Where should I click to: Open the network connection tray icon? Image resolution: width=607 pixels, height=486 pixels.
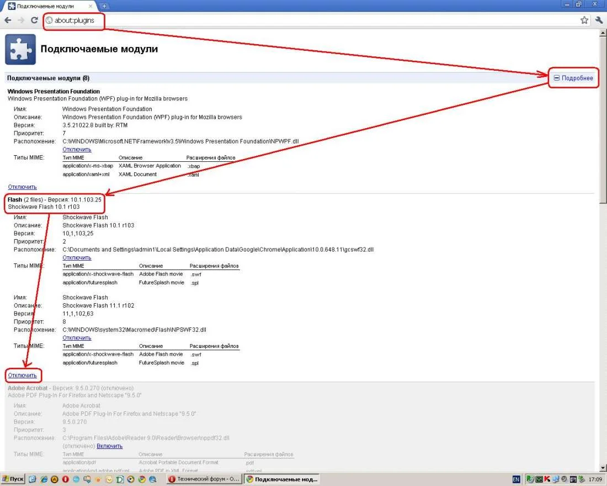point(556,479)
